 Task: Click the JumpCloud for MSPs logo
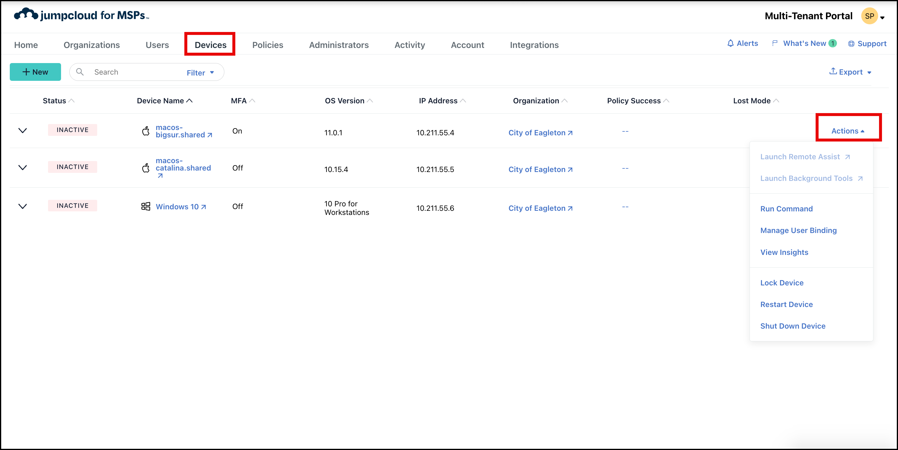pyautogui.click(x=81, y=15)
